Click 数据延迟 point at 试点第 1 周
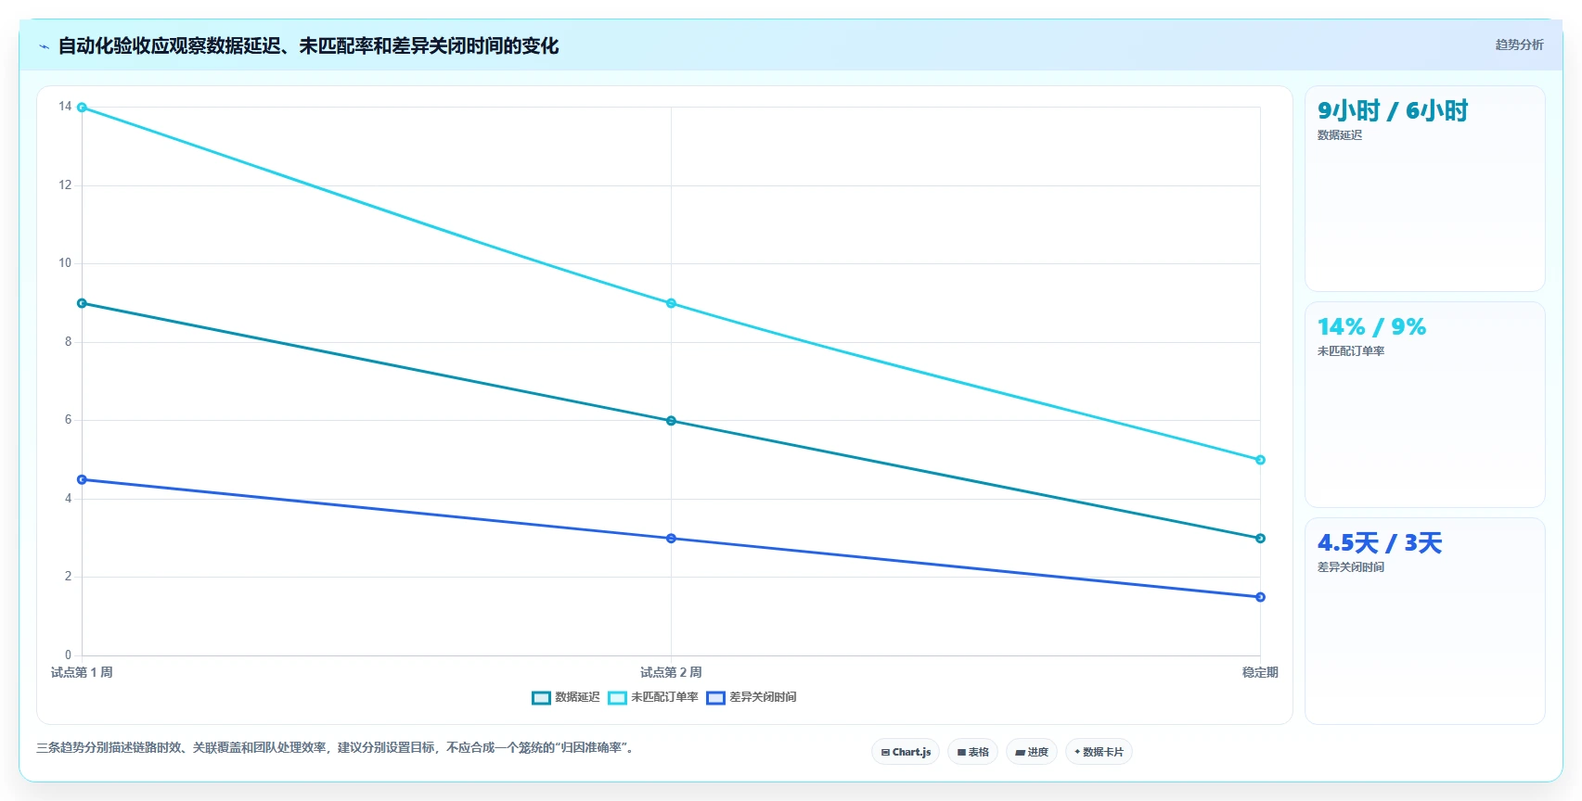The height and width of the screenshot is (801, 1582). click(82, 303)
